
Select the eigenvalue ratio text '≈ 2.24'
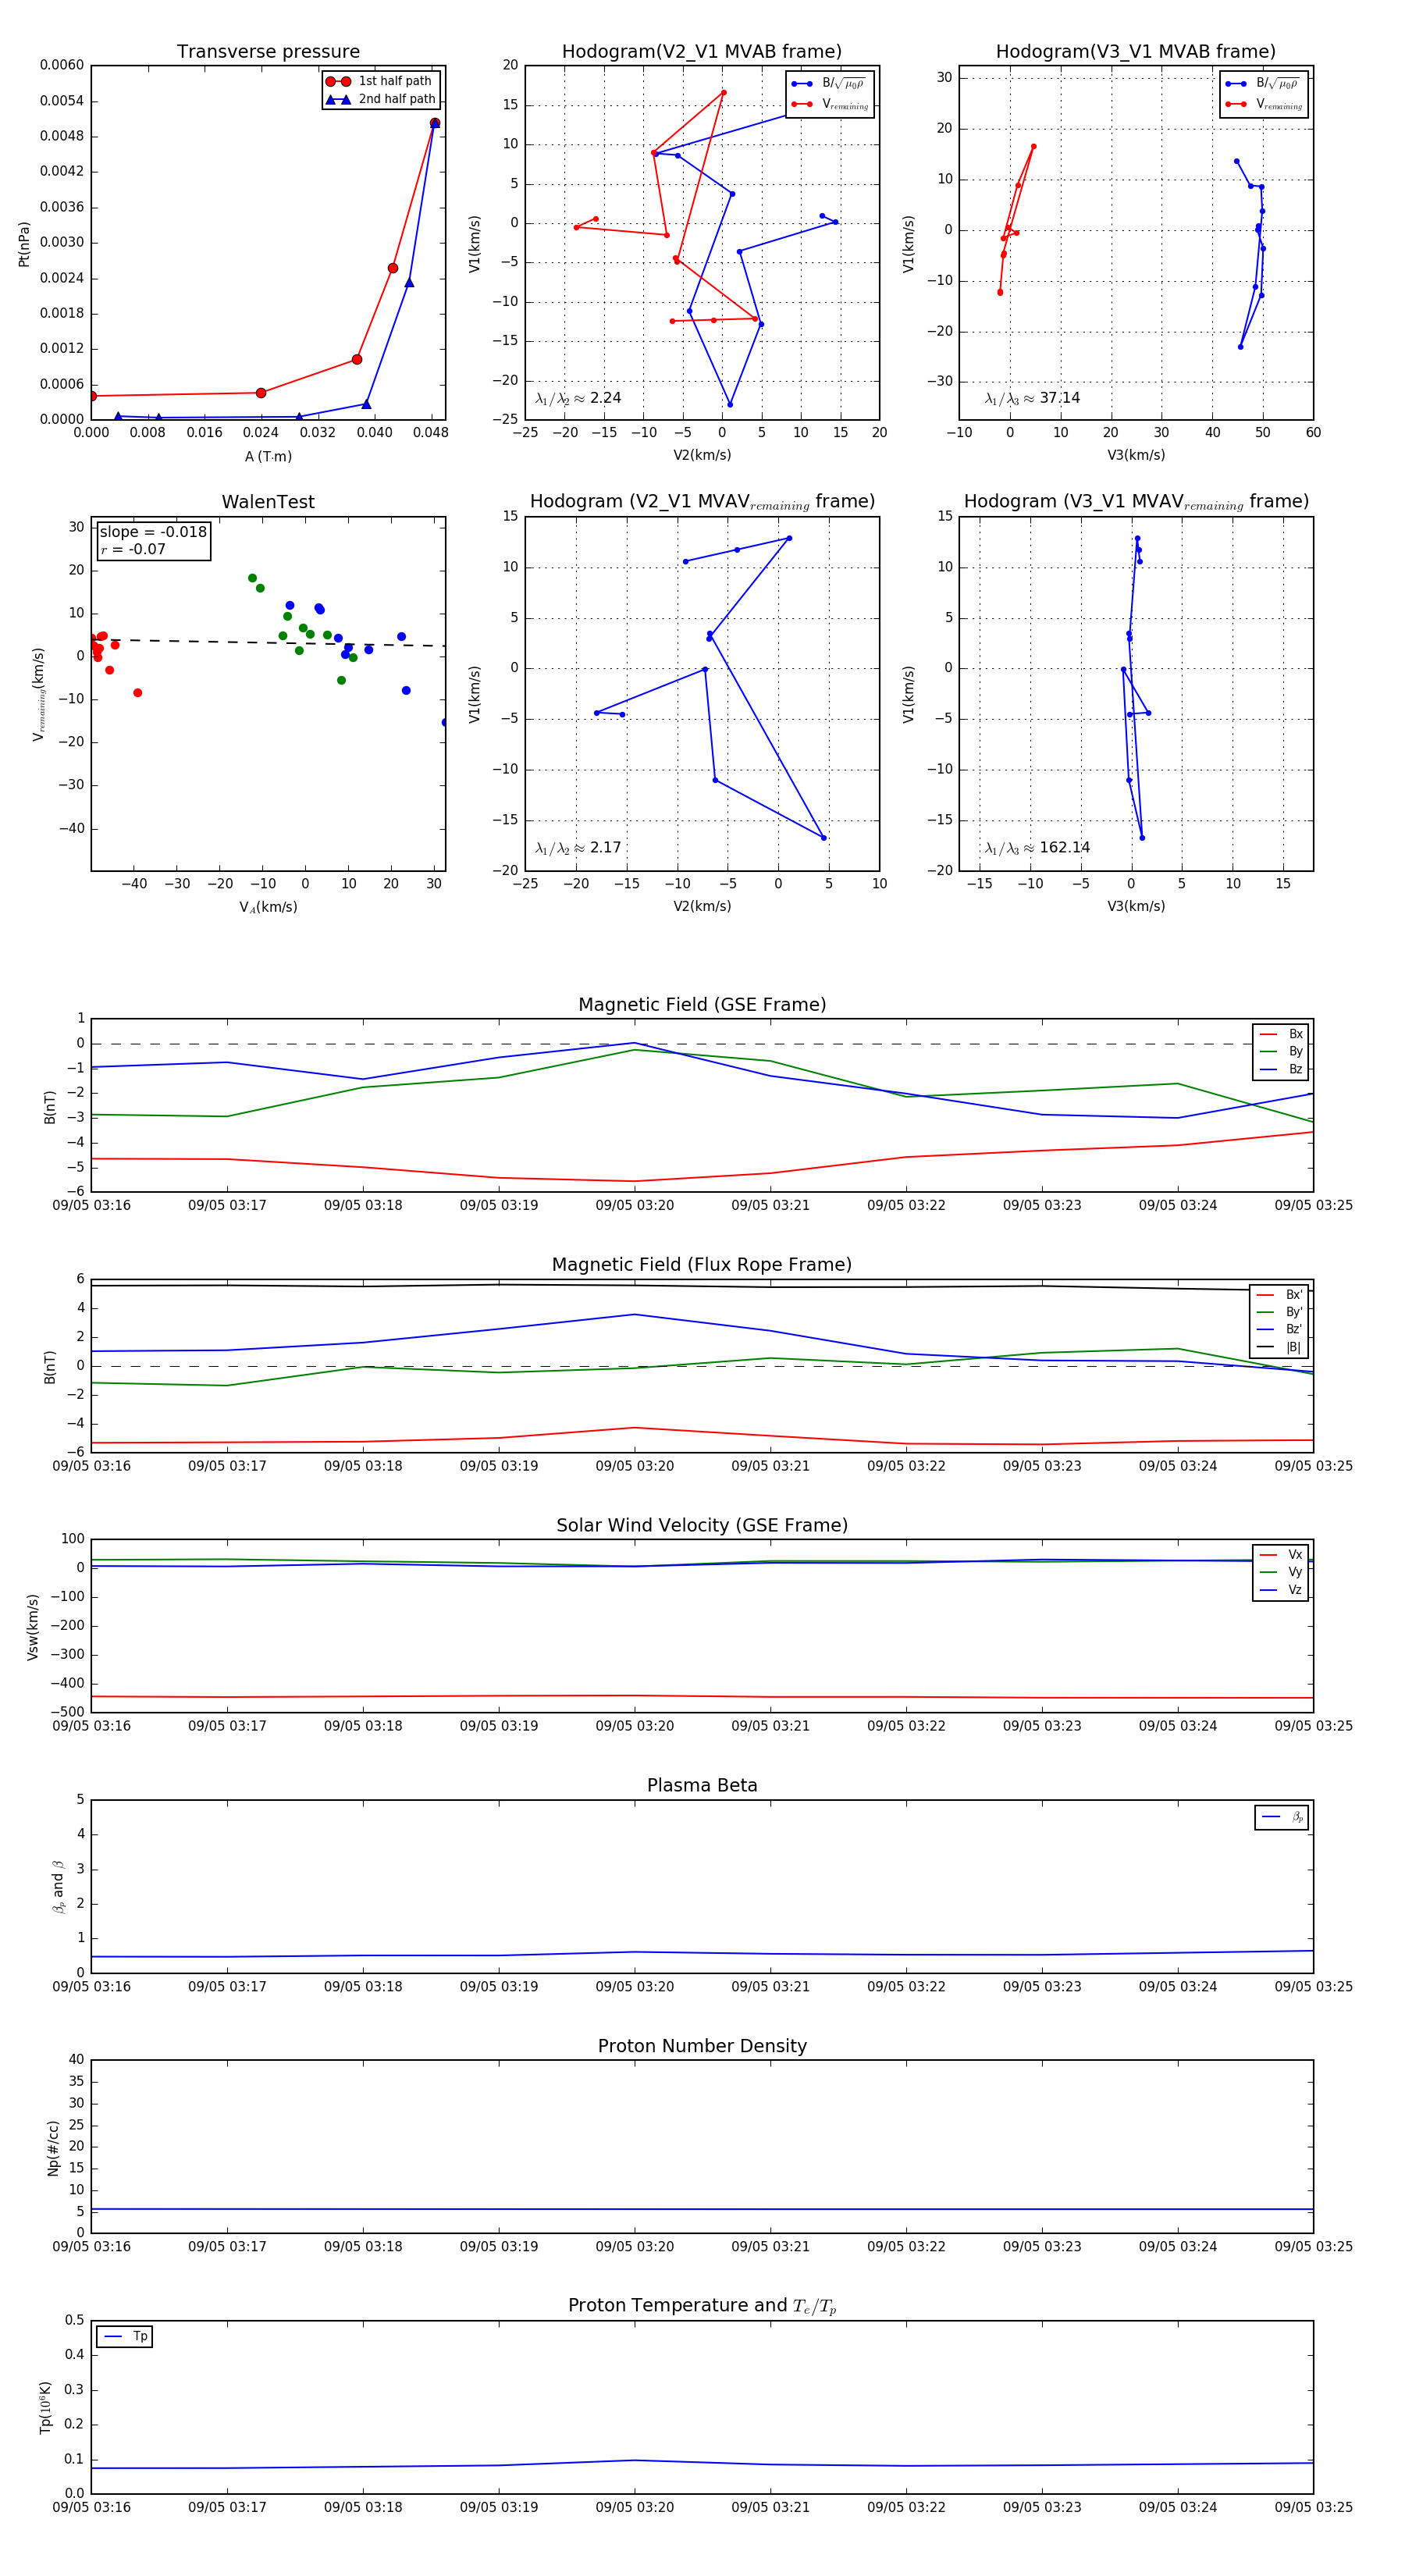(597, 398)
